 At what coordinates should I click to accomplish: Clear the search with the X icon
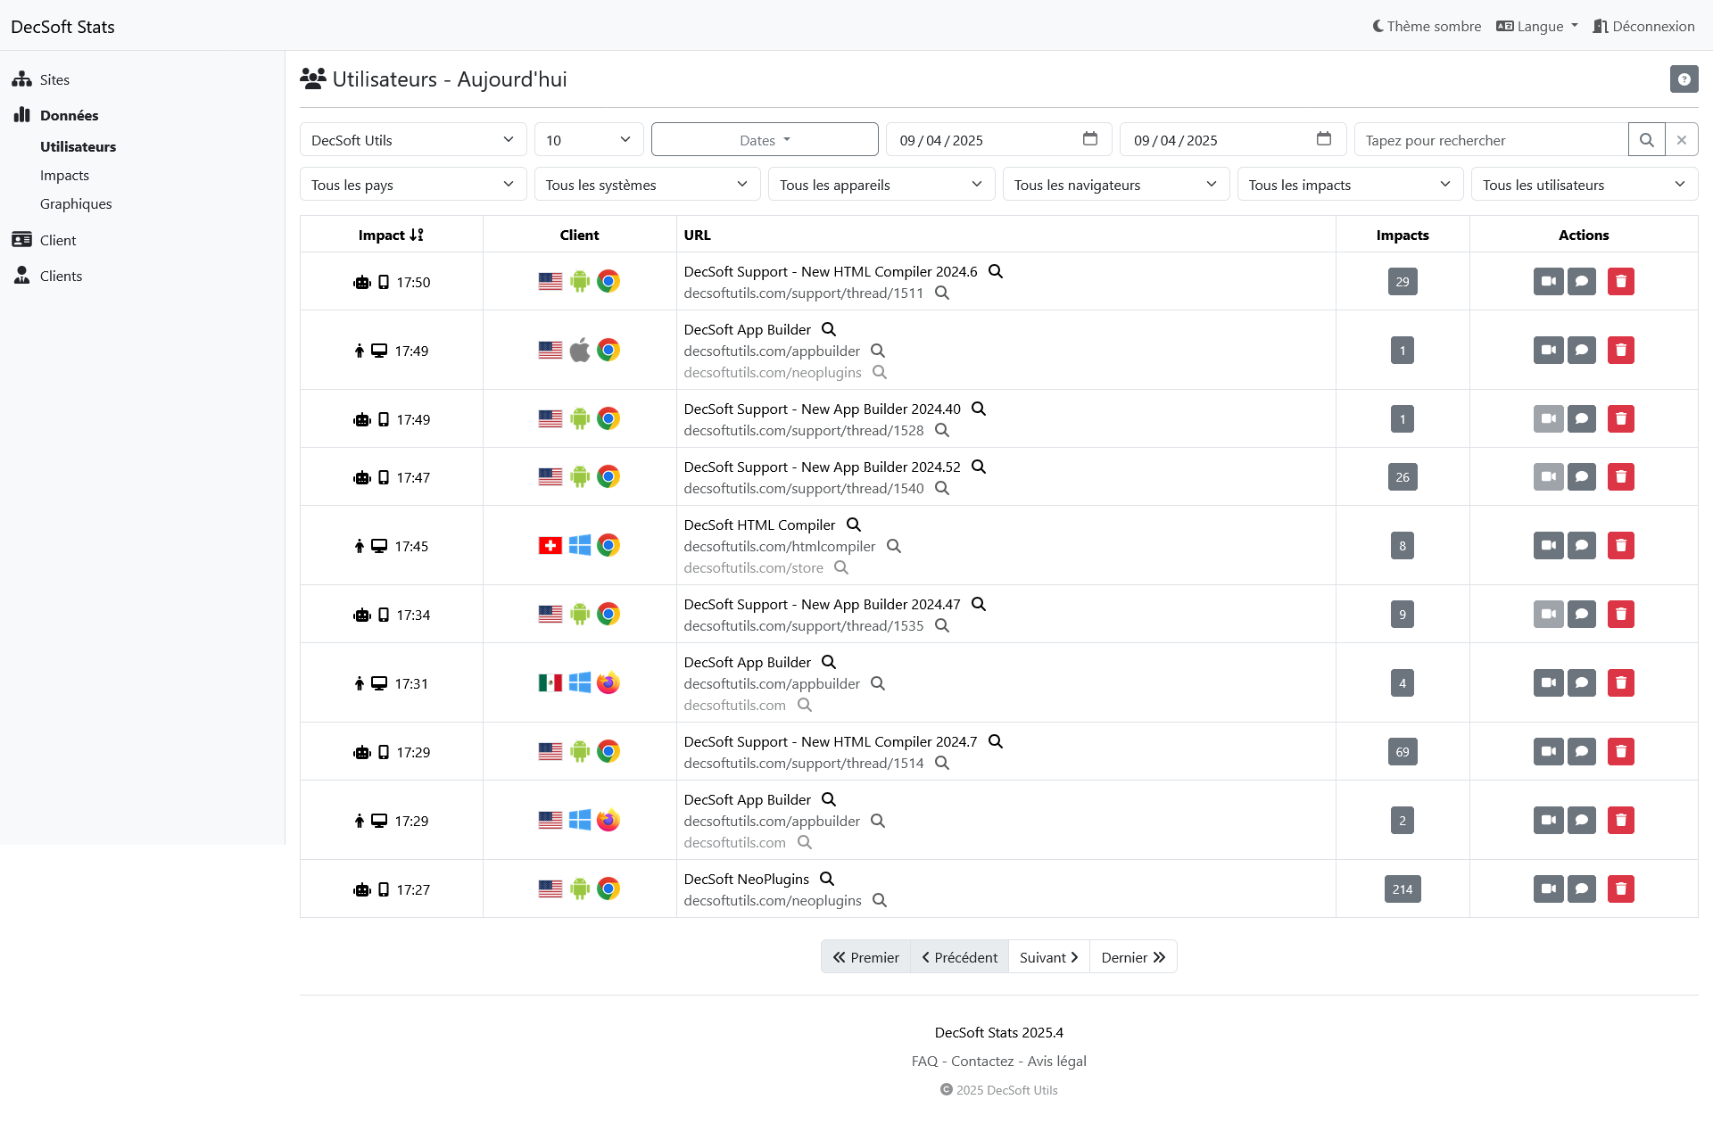coord(1683,139)
